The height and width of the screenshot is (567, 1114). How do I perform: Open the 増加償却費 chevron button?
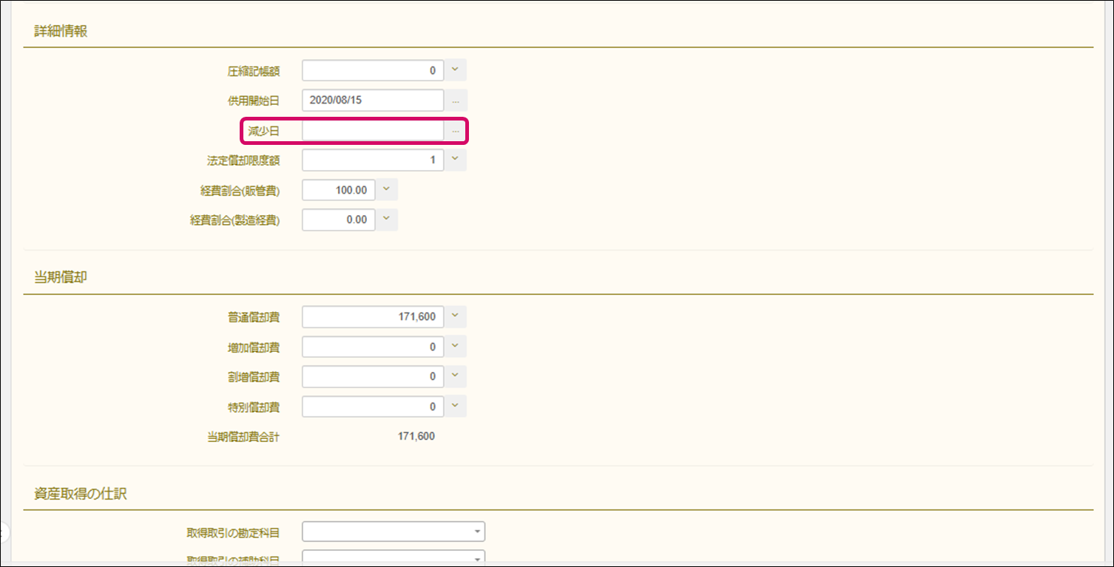[456, 347]
